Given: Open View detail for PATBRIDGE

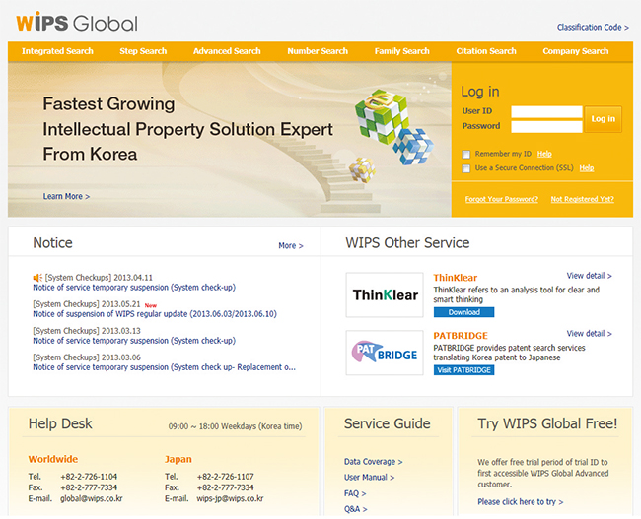Looking at the screenshot, I should point(589,333).
